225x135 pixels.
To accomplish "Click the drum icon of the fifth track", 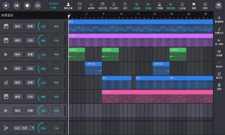I will pos(6,82).
